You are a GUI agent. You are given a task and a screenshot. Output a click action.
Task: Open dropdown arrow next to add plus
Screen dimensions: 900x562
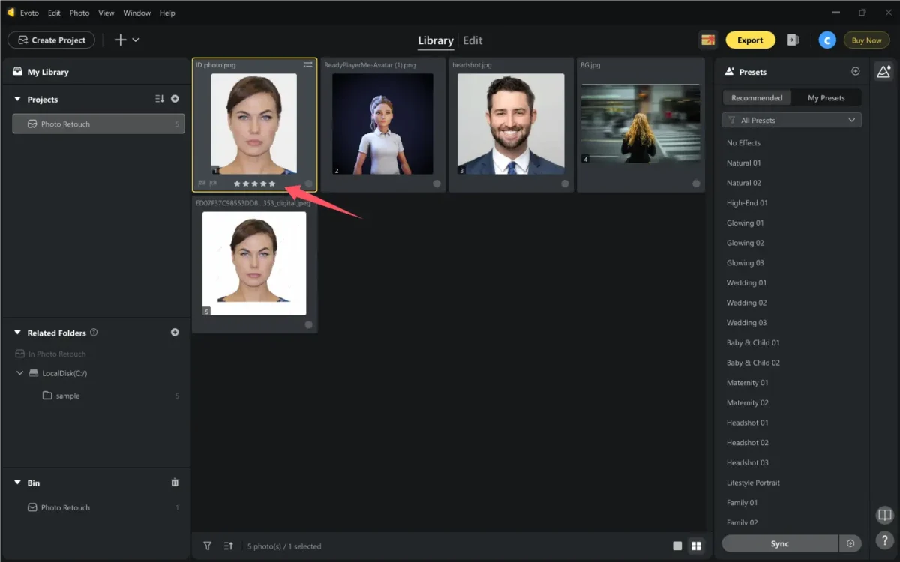point(136,40)
